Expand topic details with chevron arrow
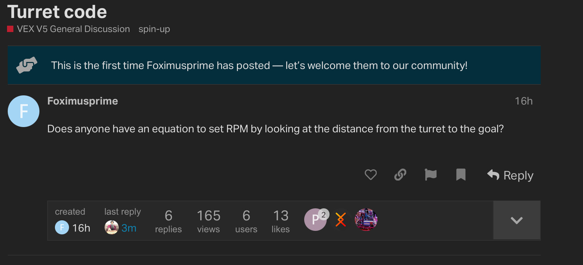 (516, 221)
